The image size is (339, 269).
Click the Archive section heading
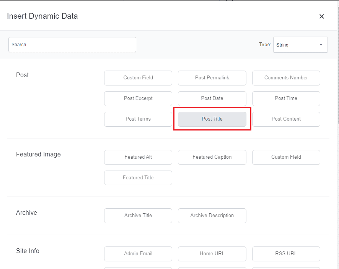point(27,213)
